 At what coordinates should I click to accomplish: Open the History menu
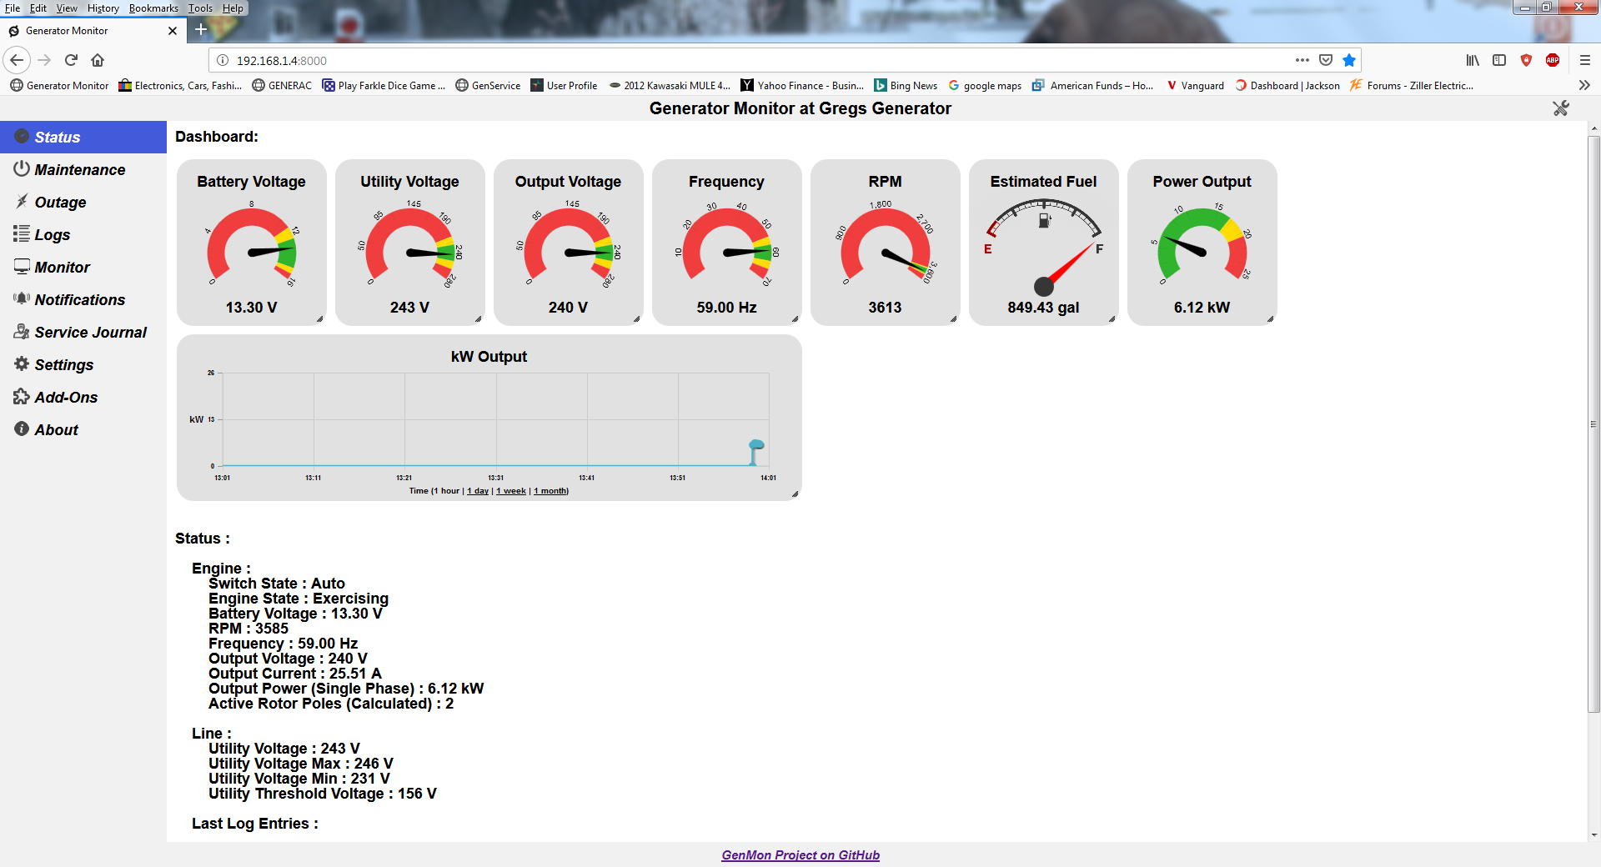pyautogui.click(x=103, y=8)
